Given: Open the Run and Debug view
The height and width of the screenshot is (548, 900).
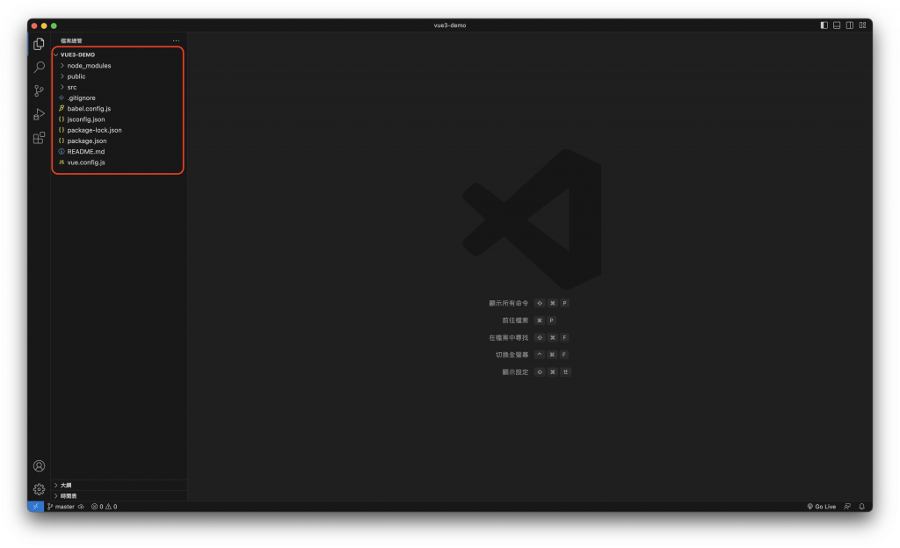Looking at the screenshot, I should (39, 114).
